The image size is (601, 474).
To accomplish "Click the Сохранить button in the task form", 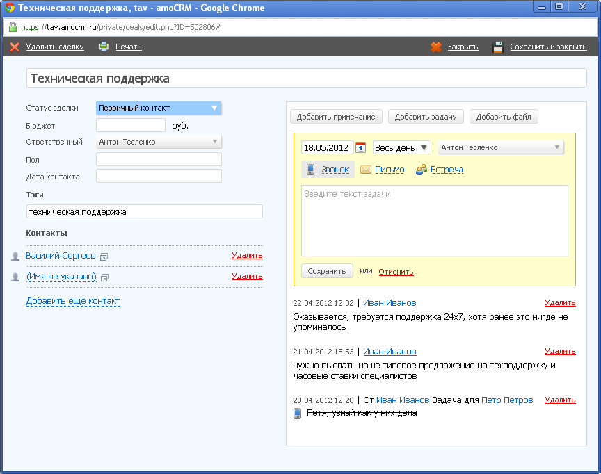I will [x=327, y=271].
